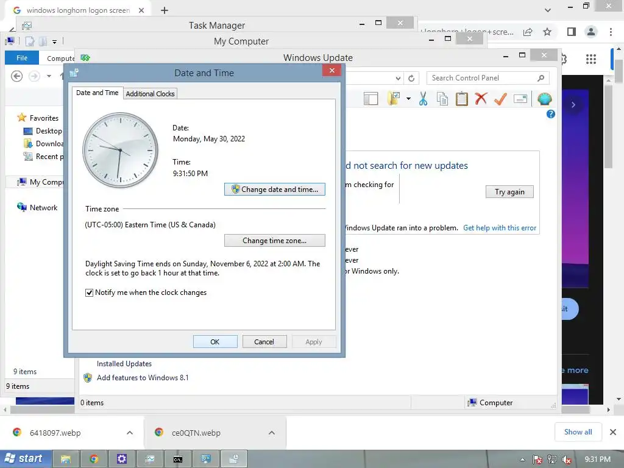Screen dimensions: 624x468
Task: Open the Google apps grid icon
Action: [x=591, y=59]
